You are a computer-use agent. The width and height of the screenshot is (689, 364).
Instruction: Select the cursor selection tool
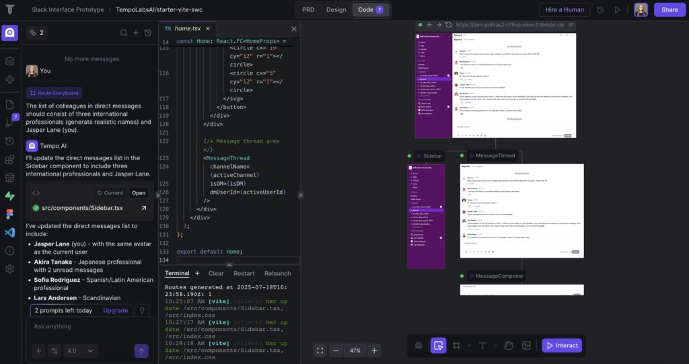coord(438,346)
